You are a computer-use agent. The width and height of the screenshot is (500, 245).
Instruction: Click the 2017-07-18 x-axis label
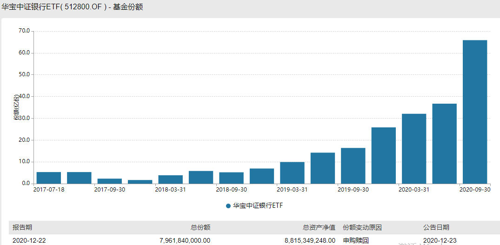click(x=48, y=189)
